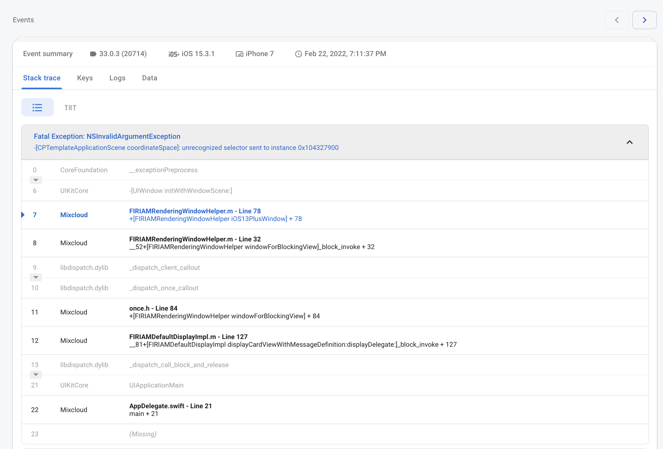Open FIRIAMRenderingWindowHelper.m Line 78 frame
Image resolution: width=663 pixels, height=449 pixels.
(195, 211)
